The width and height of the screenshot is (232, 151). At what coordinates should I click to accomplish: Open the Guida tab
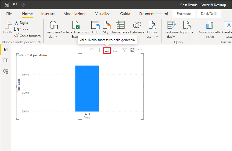(x=125, y=14)
